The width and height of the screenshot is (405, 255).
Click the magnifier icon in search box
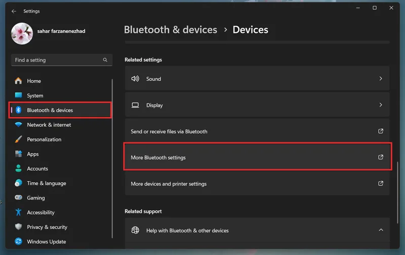105,60
